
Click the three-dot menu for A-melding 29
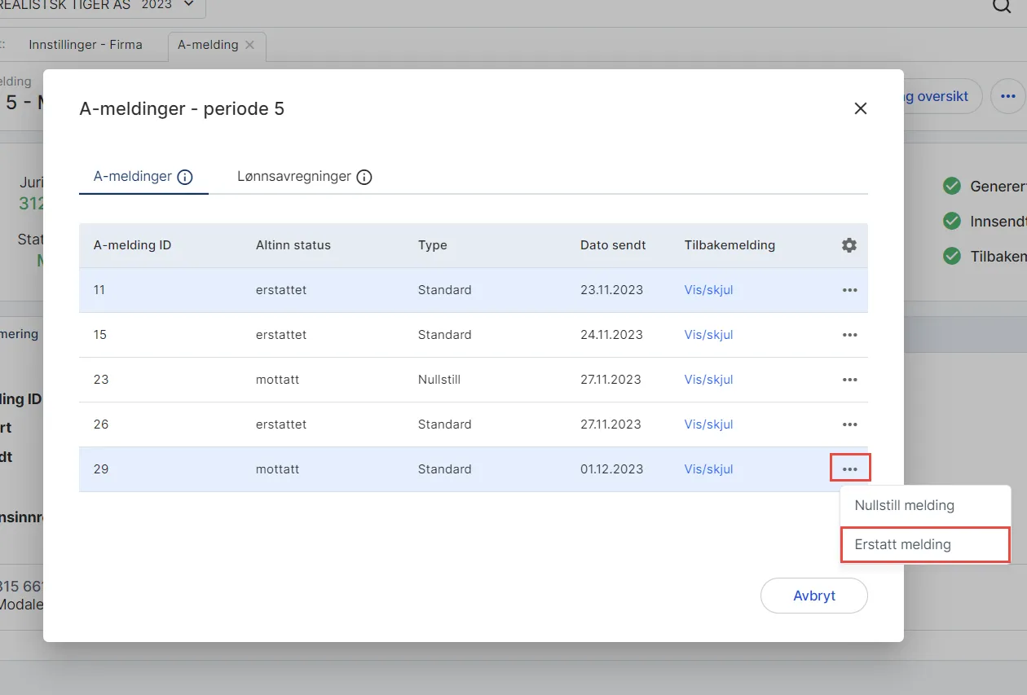pos(850,469)
